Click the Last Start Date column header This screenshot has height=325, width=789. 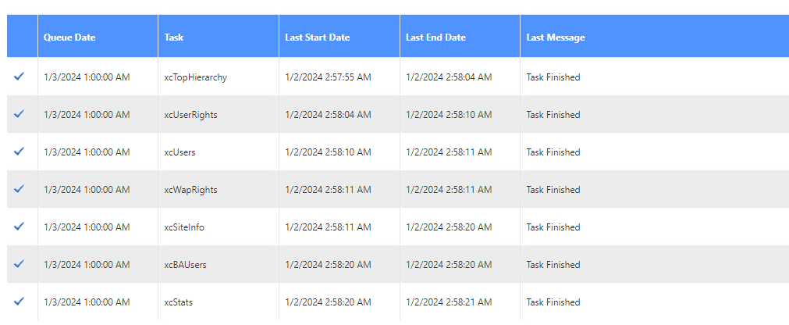pos(317,37)
